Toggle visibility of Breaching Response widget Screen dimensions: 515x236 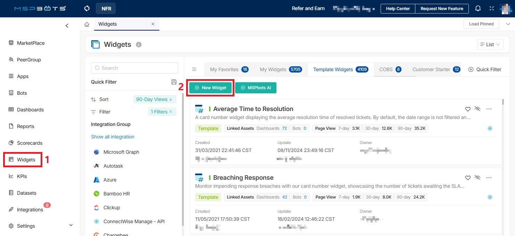pos(477,178)
